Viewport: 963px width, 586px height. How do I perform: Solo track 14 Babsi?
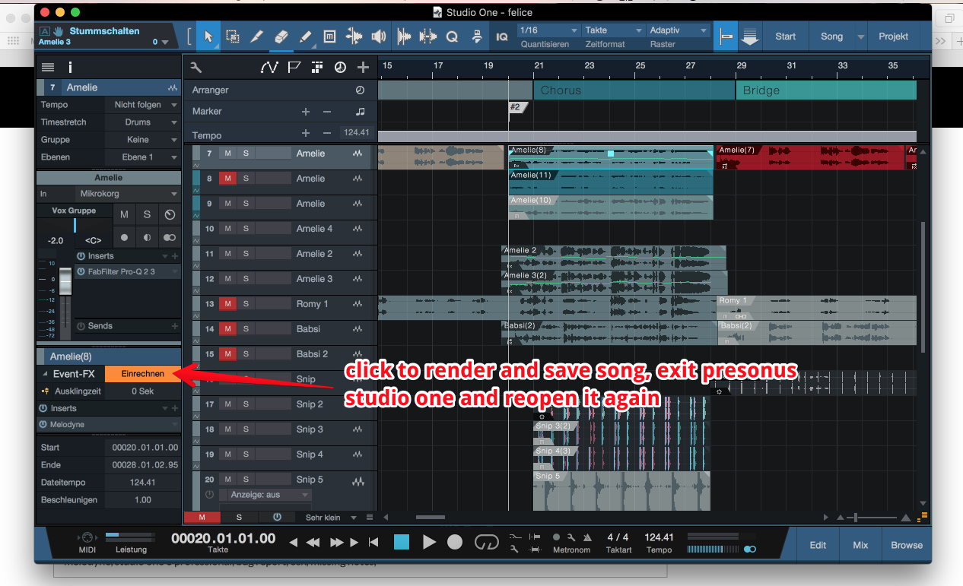(x=246, y=329)
